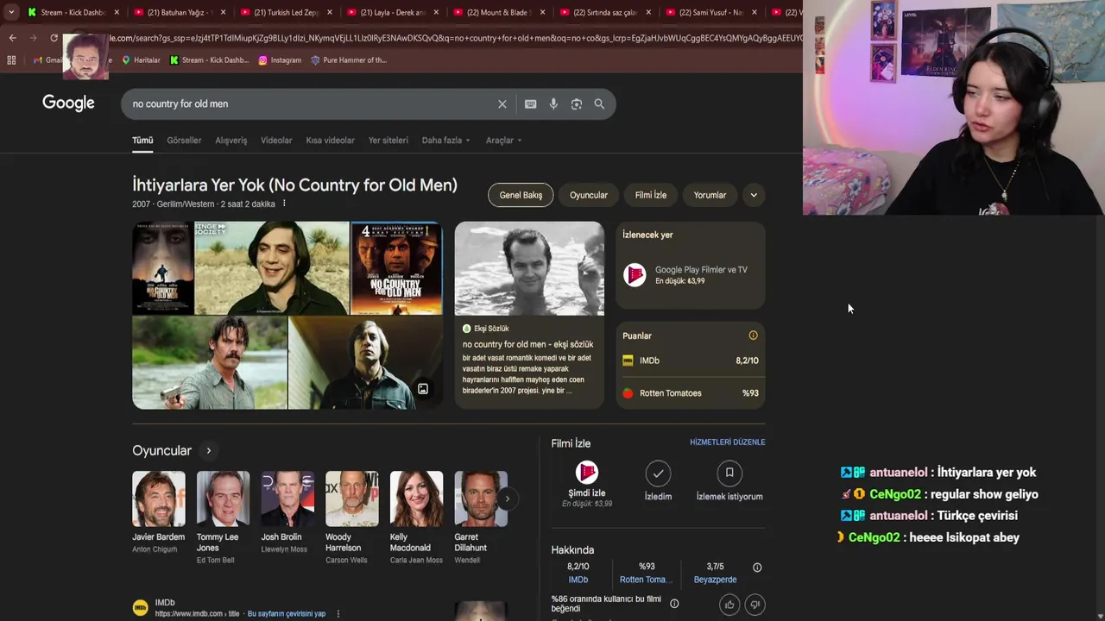Image resolution: width=1105 pixels, height=621 pixels.
Task: Click the magnifier search submit icon
Action: coord(599,104)
